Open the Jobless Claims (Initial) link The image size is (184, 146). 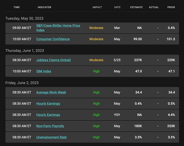pos(53,60)
